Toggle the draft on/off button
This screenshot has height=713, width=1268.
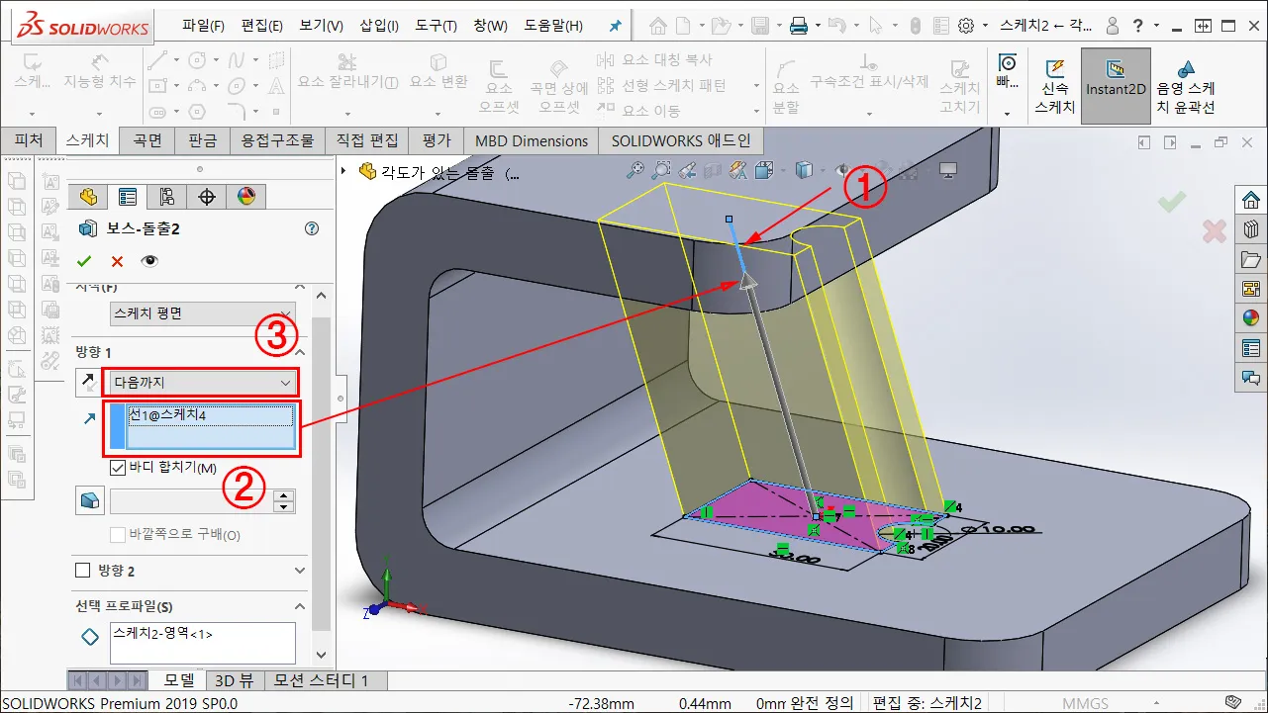click(89, 501)
